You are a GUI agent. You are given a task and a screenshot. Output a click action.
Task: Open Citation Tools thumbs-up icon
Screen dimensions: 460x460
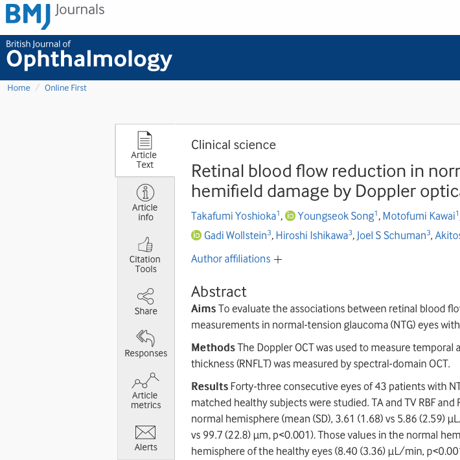coord(145,244)
